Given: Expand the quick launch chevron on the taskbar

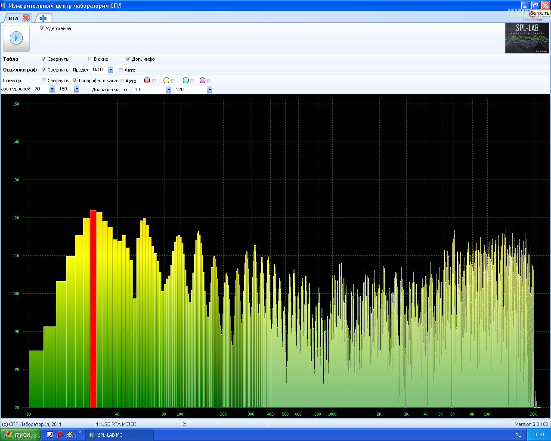Looking at the screenshot, I should click(x=80, y=432).
